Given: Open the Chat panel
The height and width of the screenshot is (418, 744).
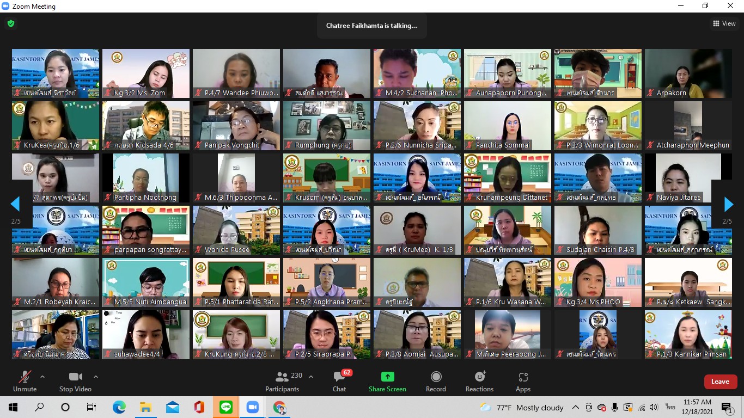Looking at the screenshot, I should [339, 381].
